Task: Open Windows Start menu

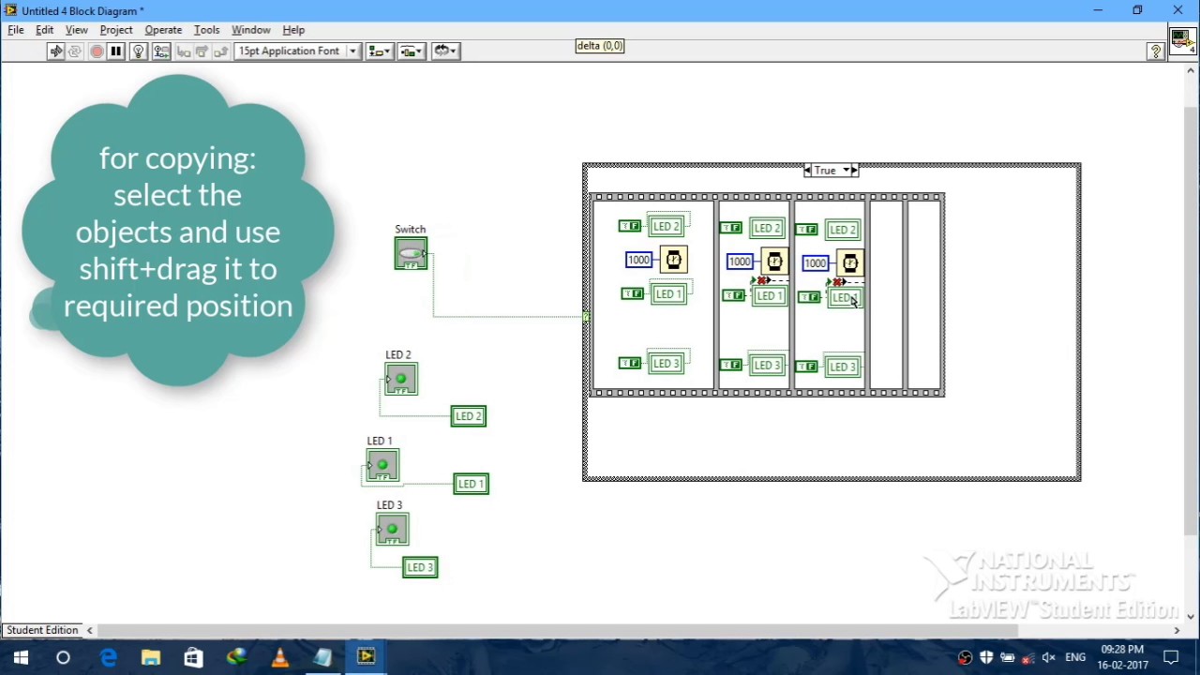Action: coord(21,657)
